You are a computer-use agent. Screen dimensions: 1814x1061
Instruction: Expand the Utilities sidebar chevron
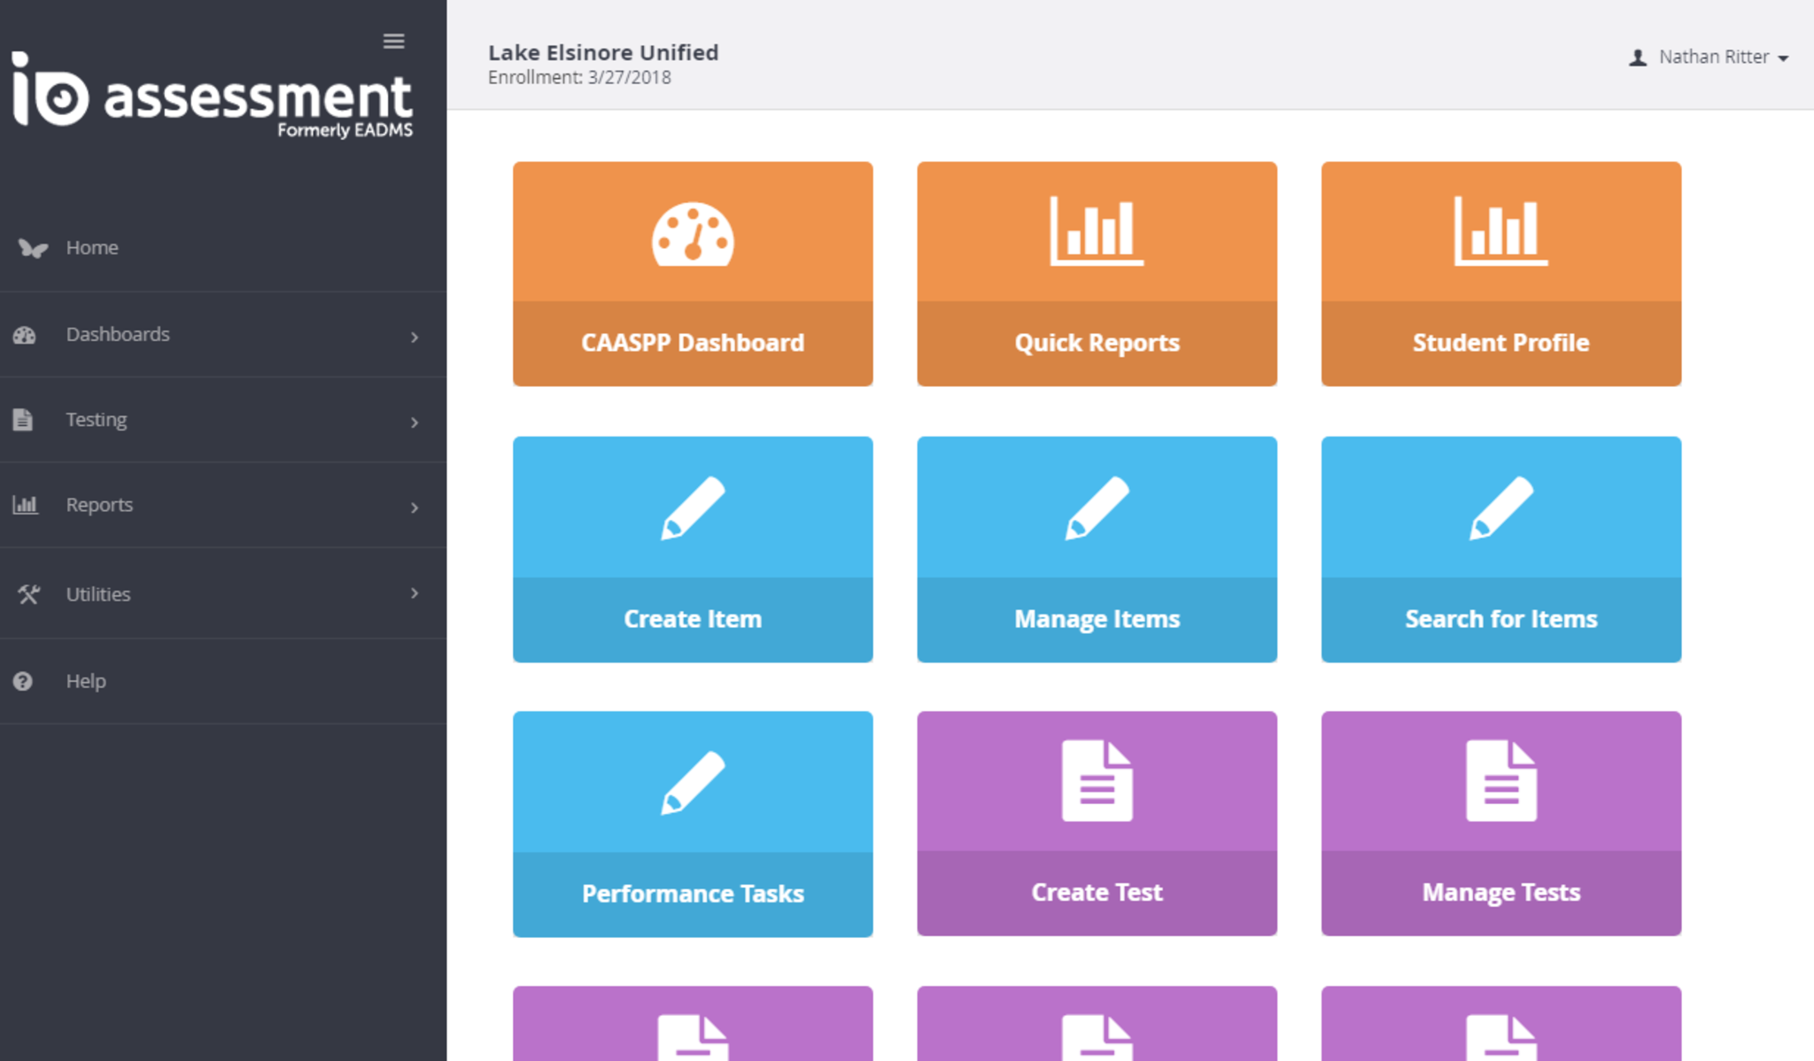[x=415, y=592]
